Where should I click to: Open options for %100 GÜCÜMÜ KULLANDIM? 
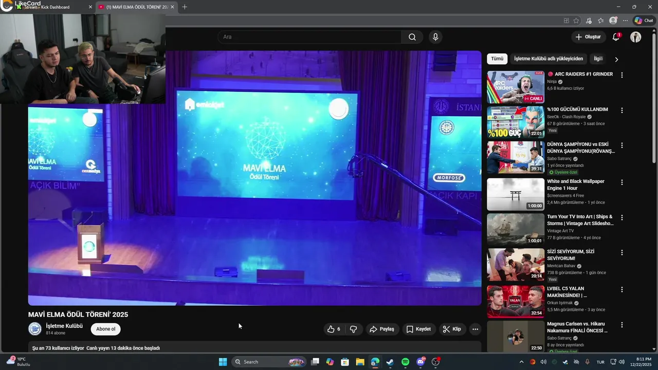click(x=622, y=110)
